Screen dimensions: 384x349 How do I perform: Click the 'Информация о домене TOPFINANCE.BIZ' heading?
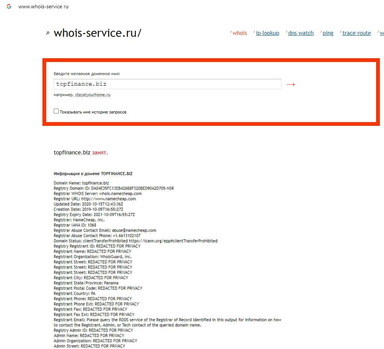93,174
